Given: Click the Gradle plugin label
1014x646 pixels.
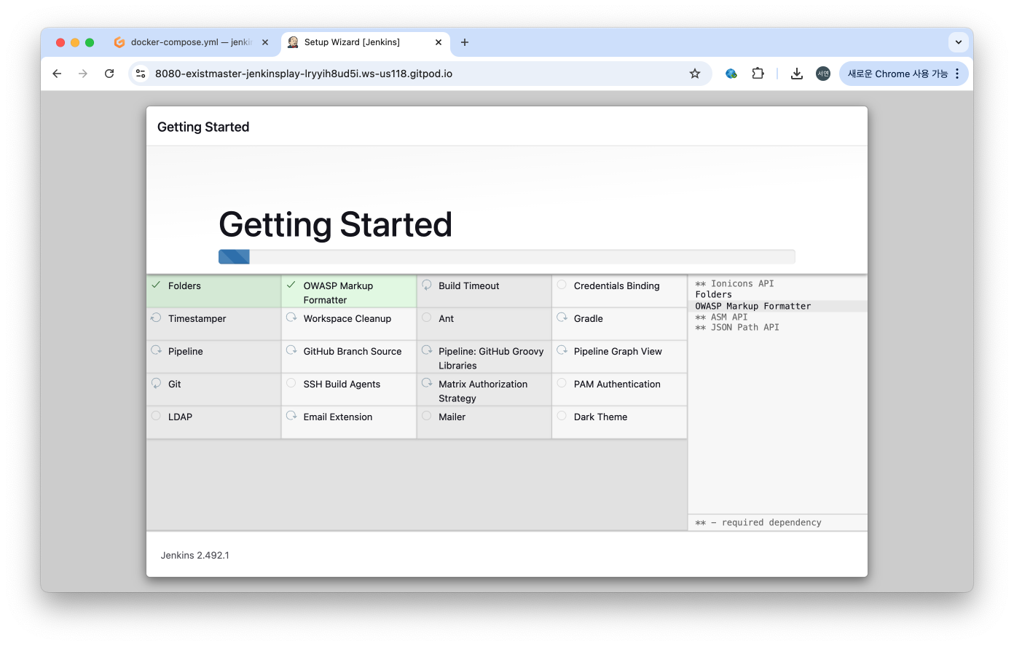Looking at the screenshot, I should click(589, 318).
